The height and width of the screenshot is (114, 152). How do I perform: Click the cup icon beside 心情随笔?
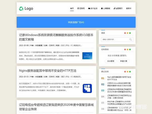tap(102, 8)
